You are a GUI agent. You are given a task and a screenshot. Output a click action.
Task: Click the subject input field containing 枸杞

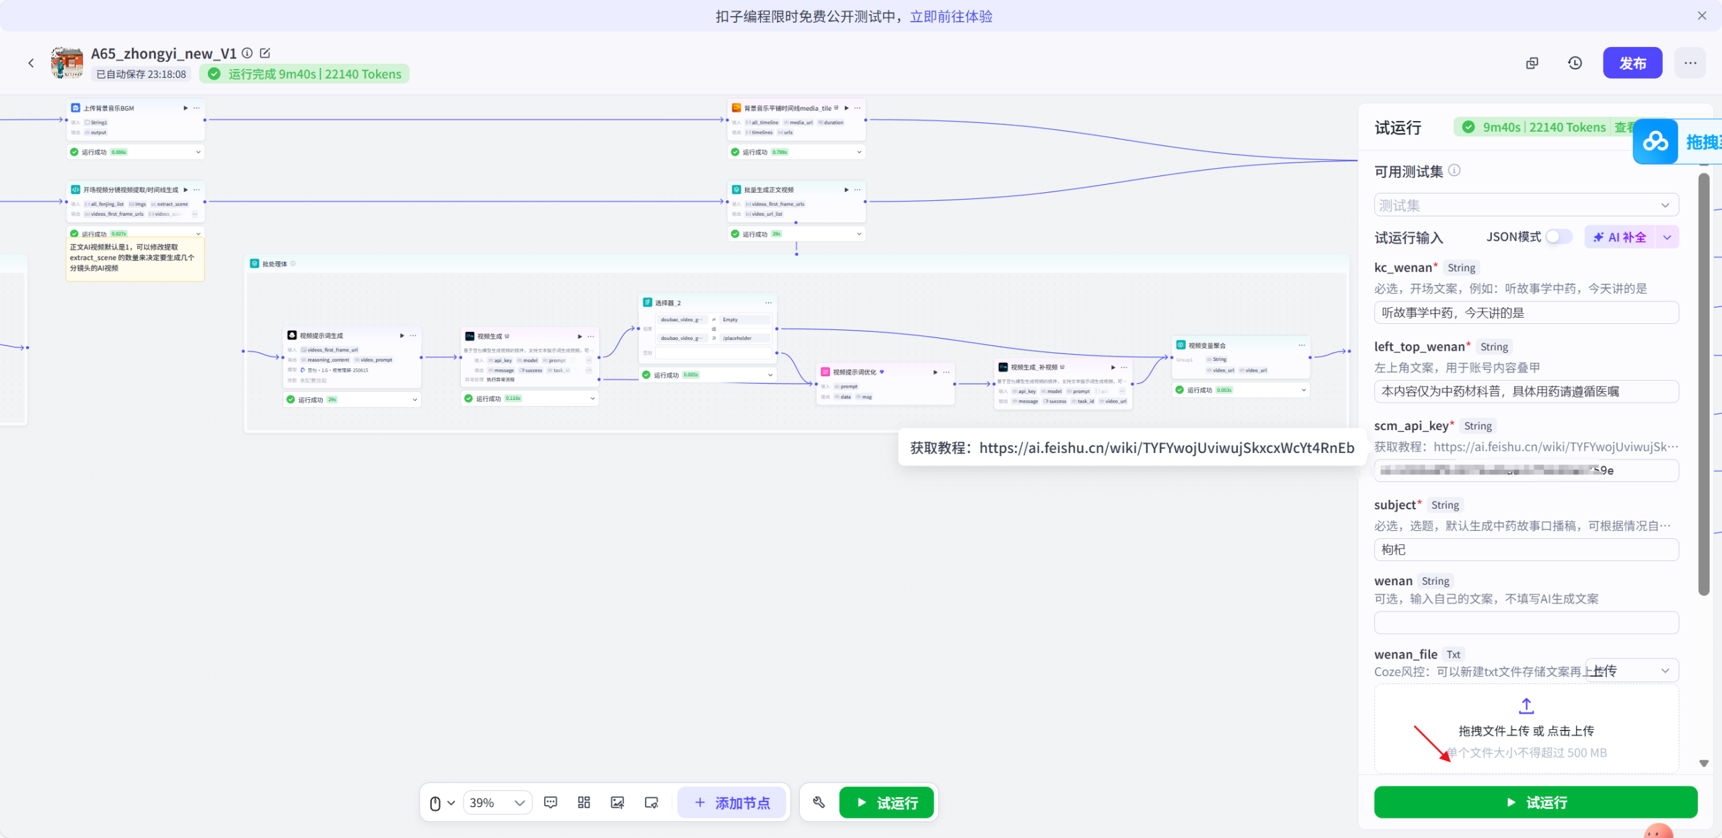point(1526,550)
